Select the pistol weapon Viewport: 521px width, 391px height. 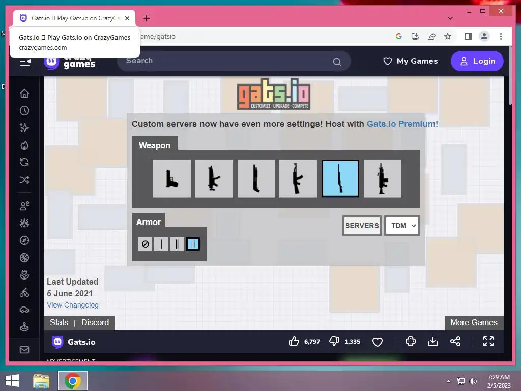[172, 179]
